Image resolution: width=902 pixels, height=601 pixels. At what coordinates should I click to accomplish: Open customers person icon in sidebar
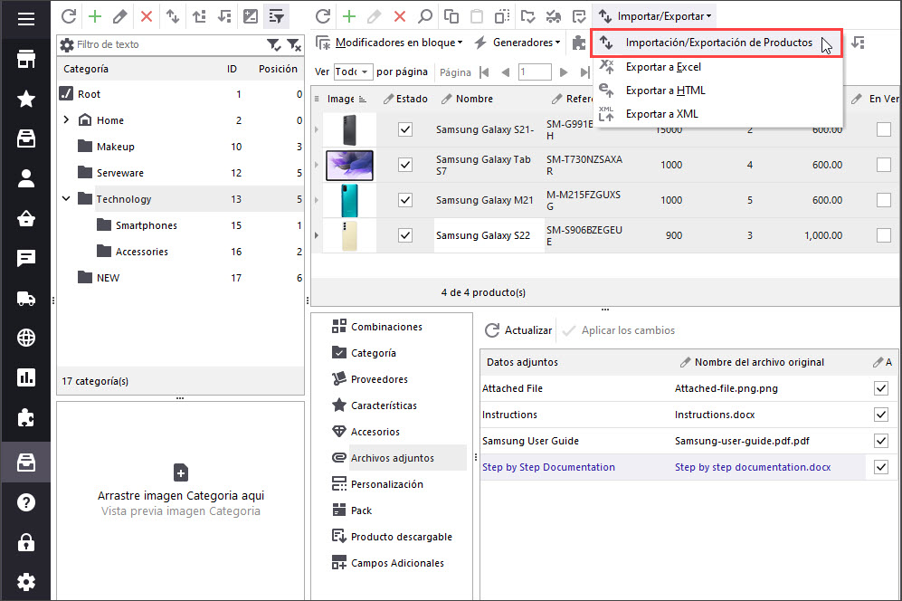point(26,178)
